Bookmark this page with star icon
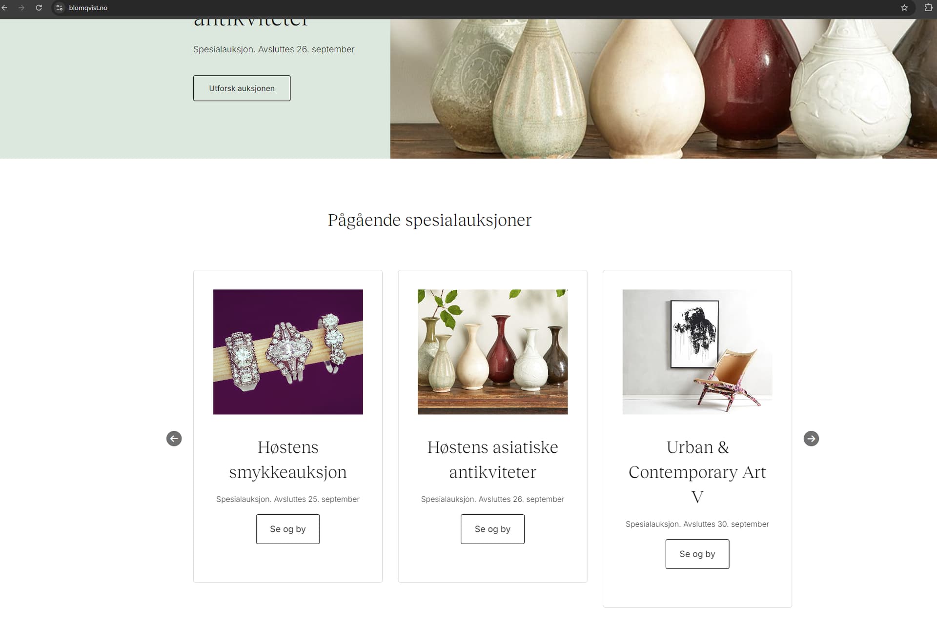This screenshot has height=626, width=937. point(904,8)
